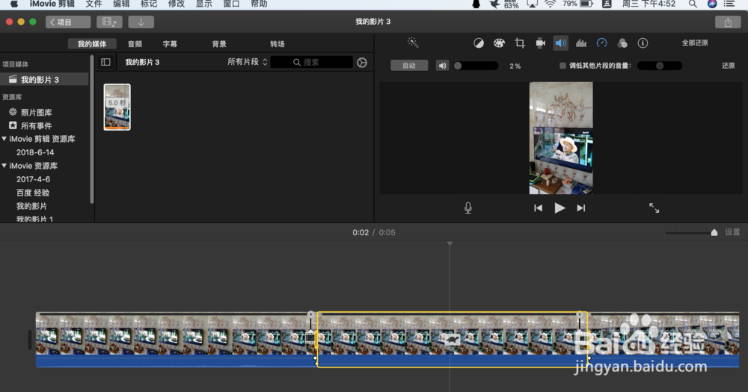Select 我的影片 3 in project media

44,80
